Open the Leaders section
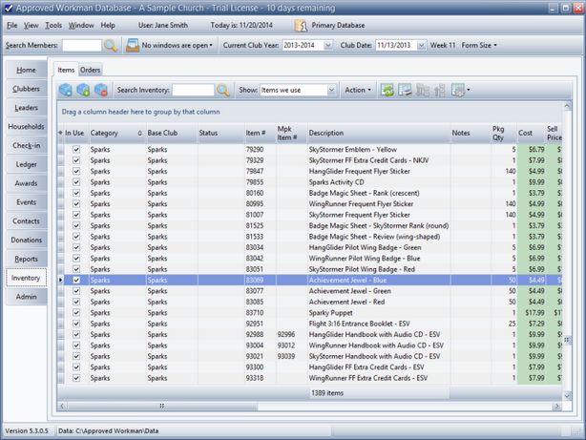Image resolution: width=586 pixels, height=440 pixels. 26,108
